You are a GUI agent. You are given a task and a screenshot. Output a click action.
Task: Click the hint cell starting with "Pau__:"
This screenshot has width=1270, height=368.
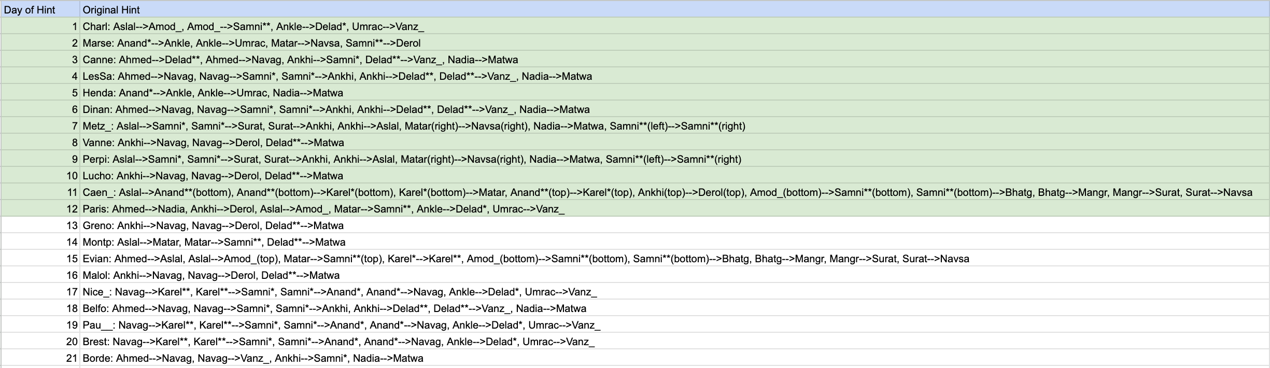675,324
